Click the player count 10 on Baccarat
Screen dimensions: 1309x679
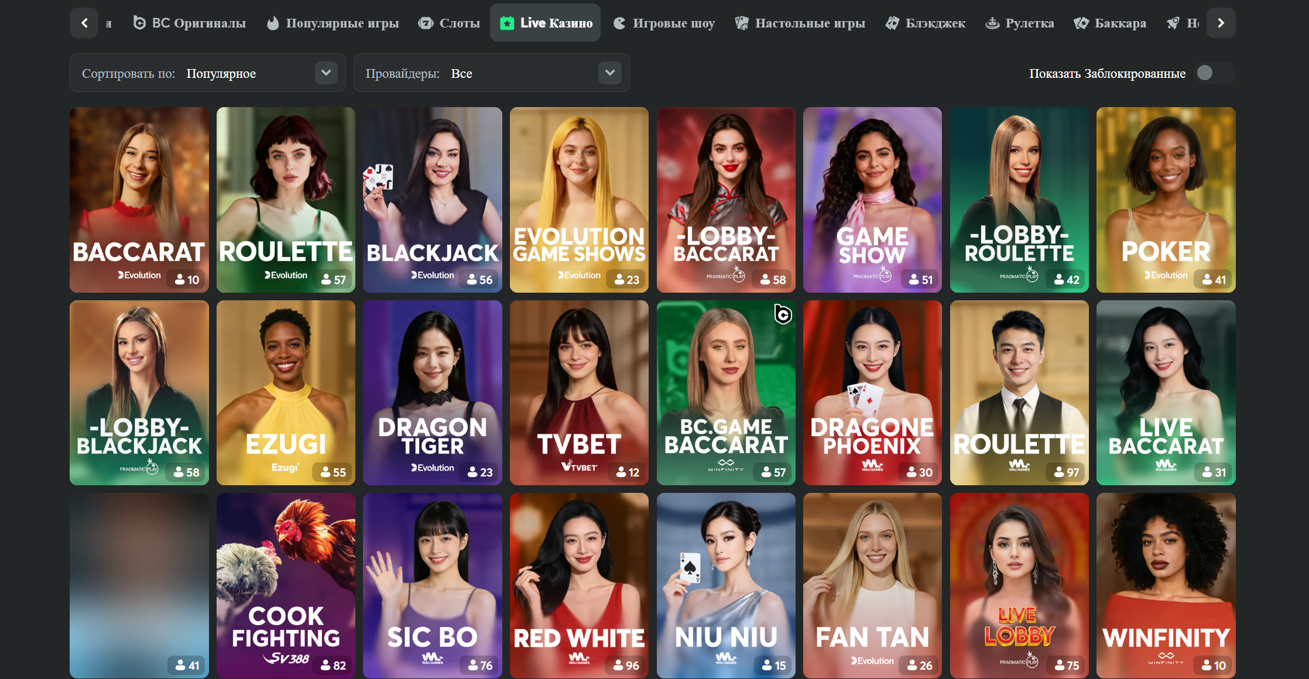187,280
